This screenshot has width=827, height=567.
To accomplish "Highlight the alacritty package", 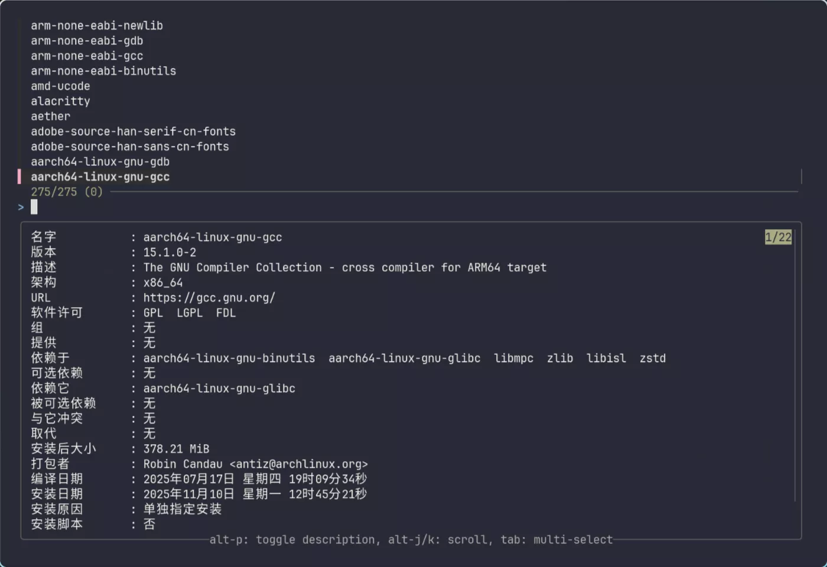I will [x=60, y=101].
